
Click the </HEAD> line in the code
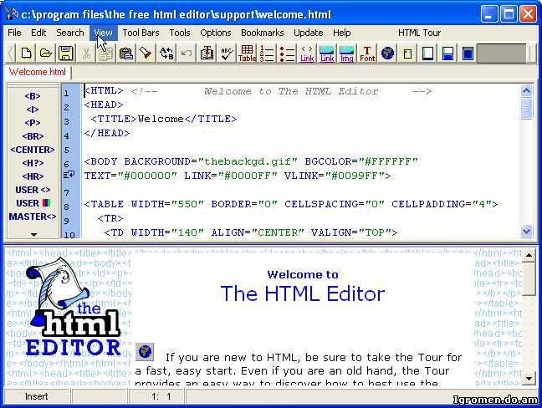click(107, 133)
